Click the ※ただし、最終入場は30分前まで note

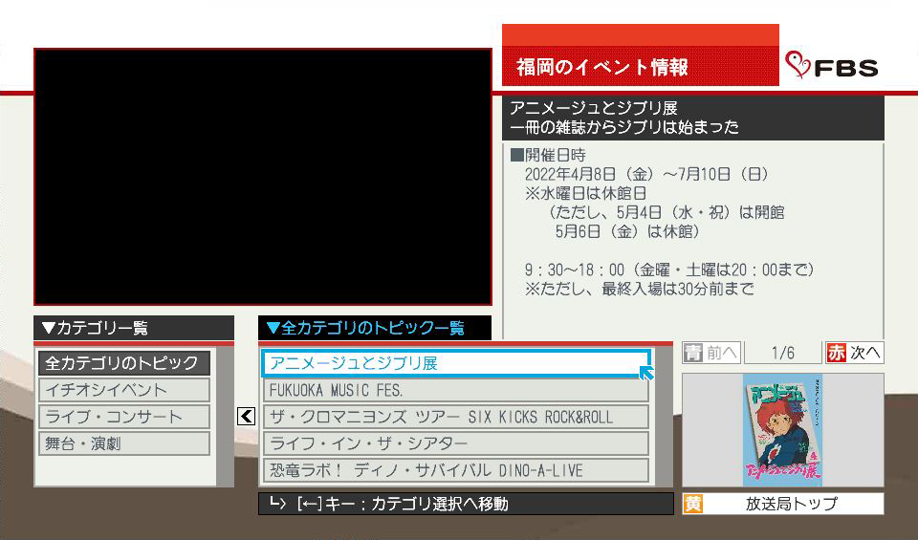[640, 289]
